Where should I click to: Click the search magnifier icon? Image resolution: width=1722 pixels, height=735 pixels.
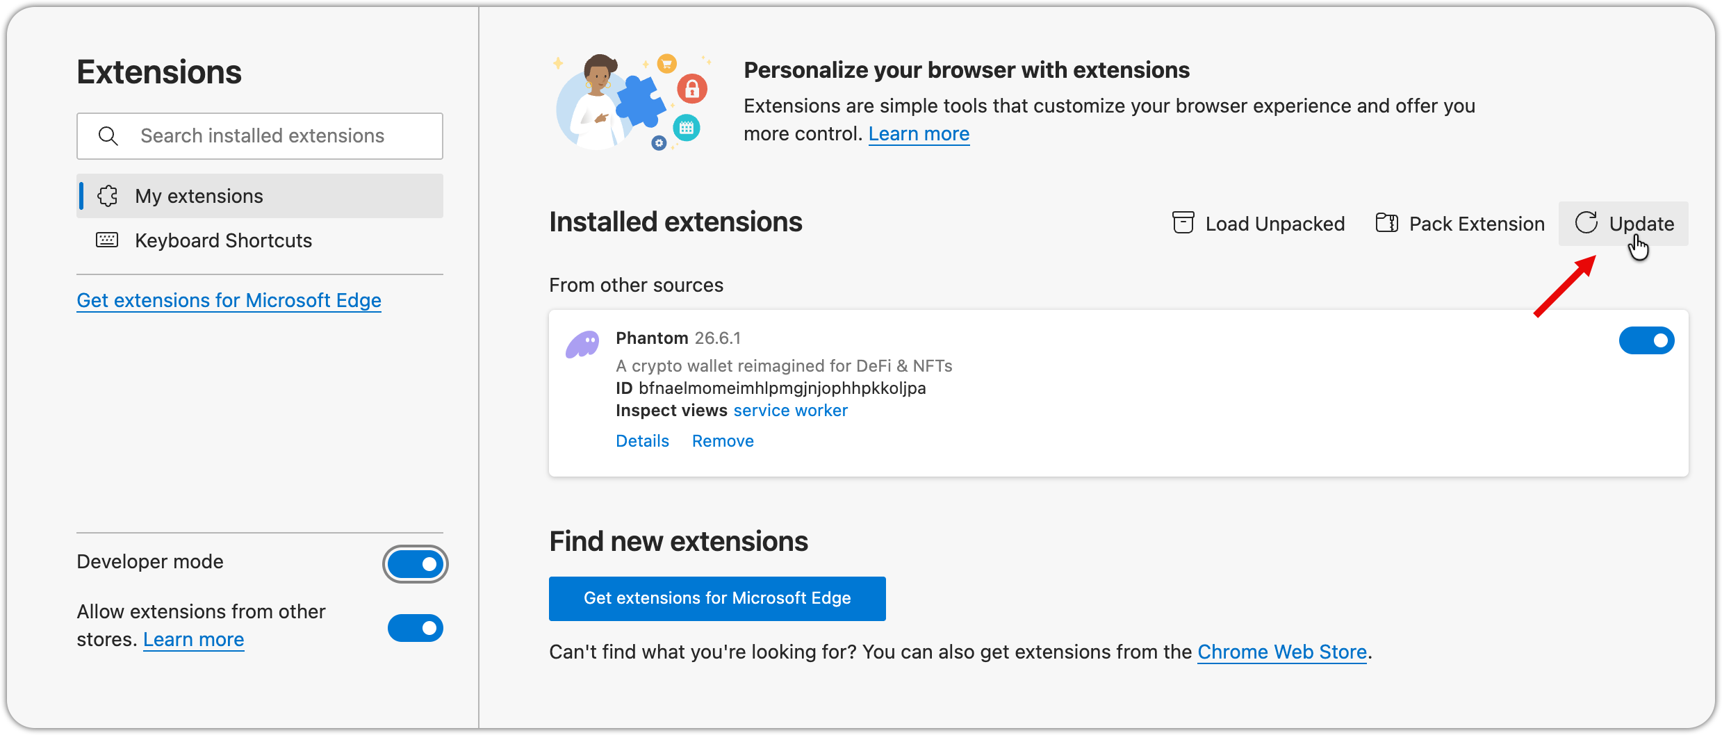point(108,136)
